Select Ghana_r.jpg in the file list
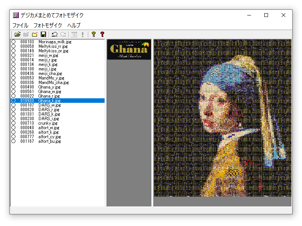Viewport: 302px width, 226px height. 49,96
